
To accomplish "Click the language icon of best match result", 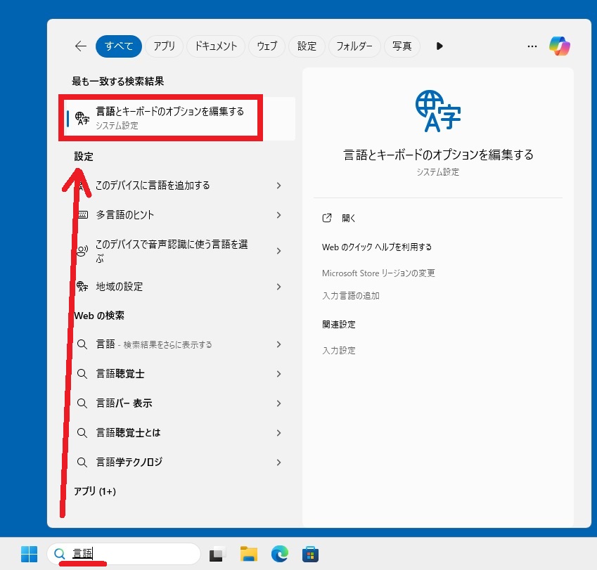I will (x=82, y=118).
